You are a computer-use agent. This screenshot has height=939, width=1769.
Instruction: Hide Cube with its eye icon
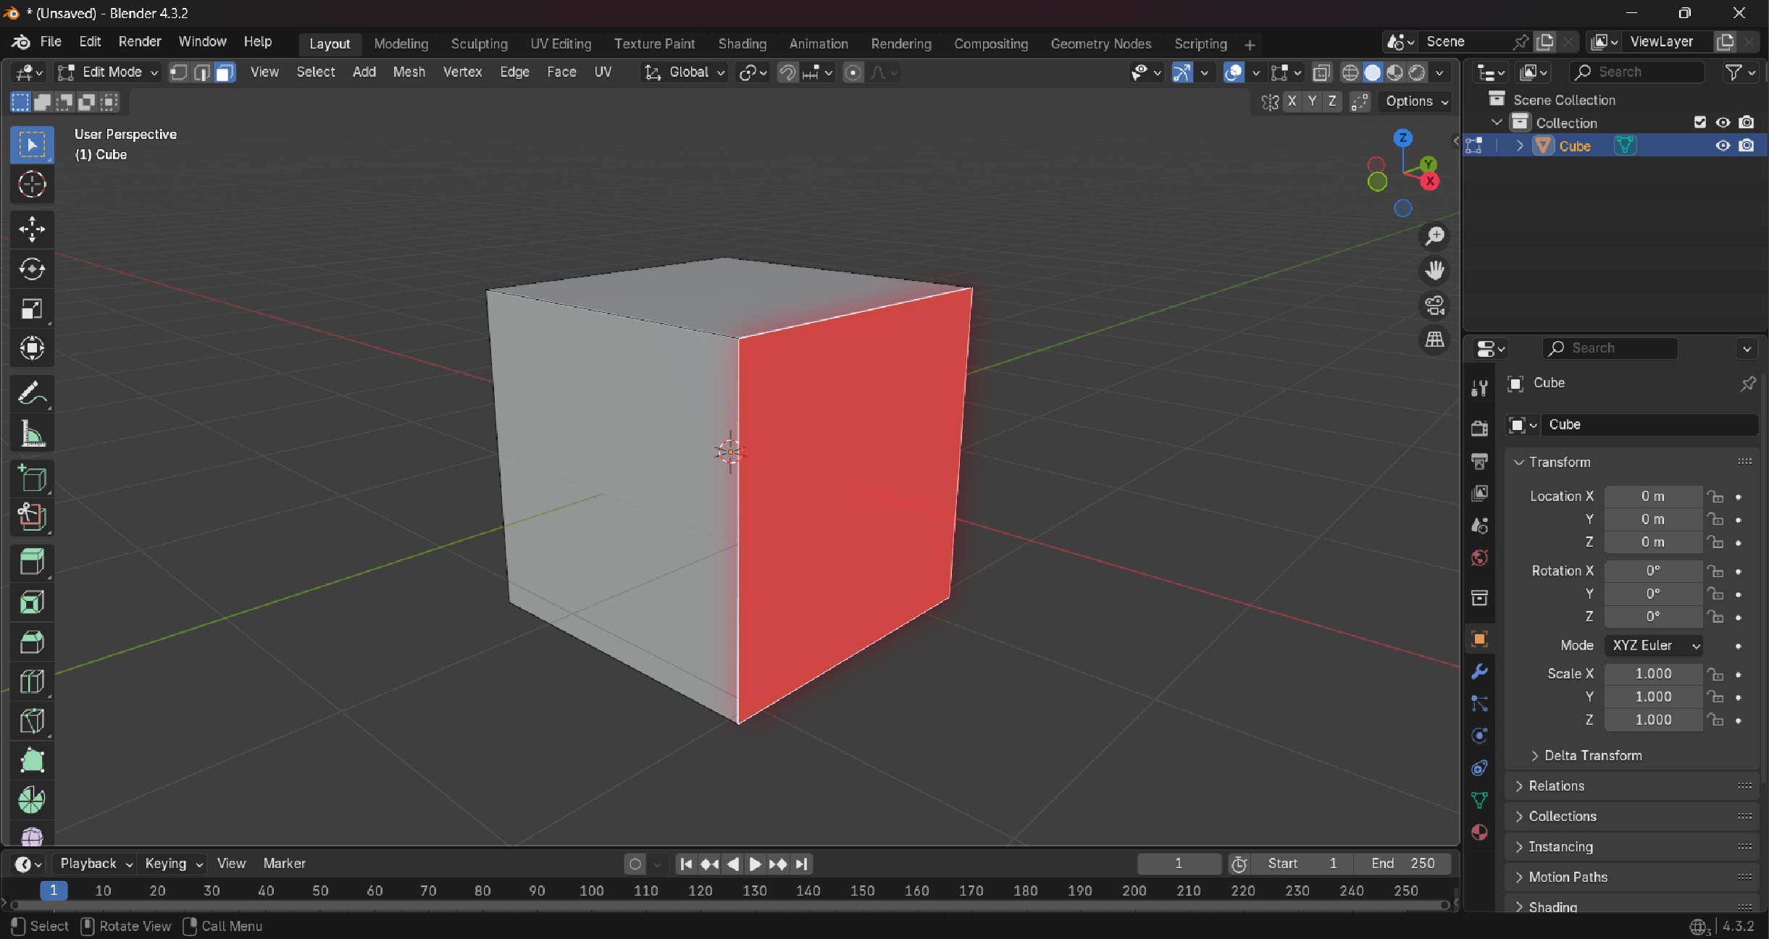point(1723,146)
